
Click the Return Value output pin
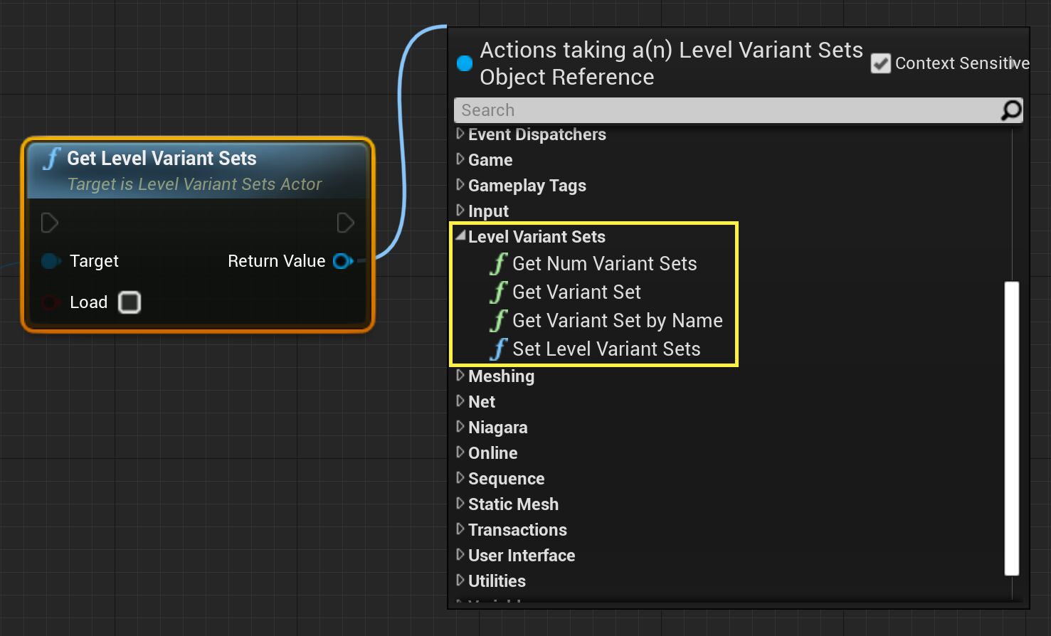pyautogui.click(x=343, y=261)
